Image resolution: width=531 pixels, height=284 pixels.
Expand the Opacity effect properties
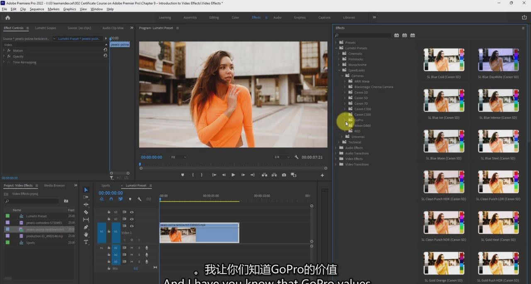click(4, 56)
